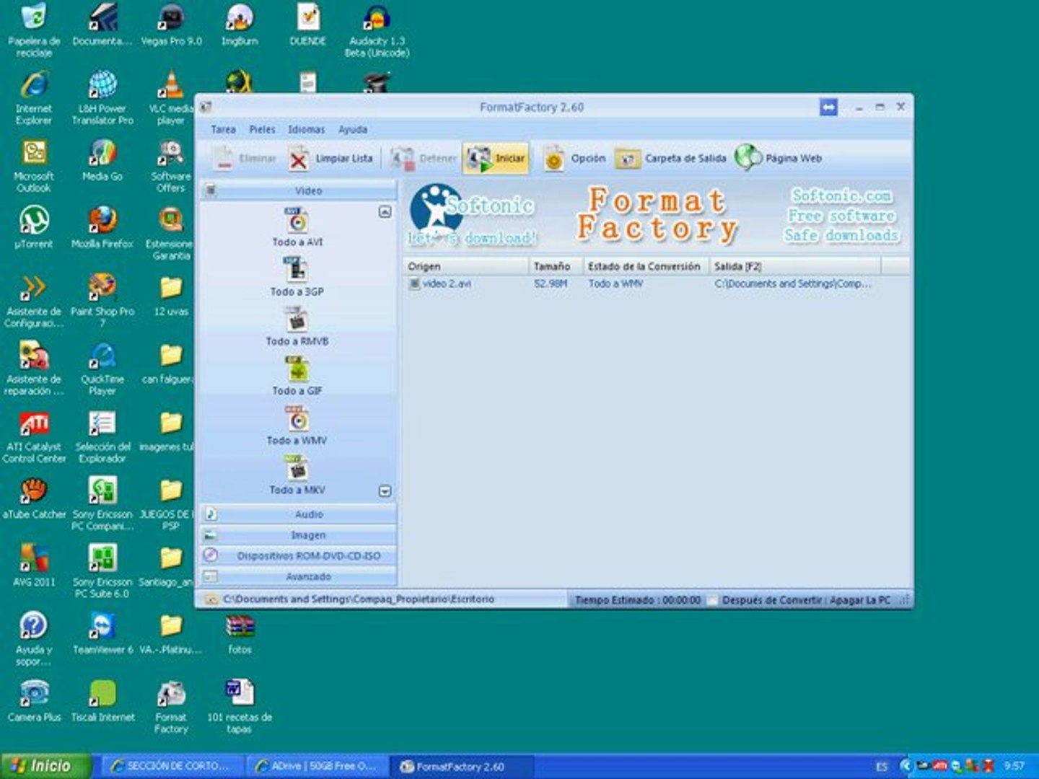Open QuickTime Player desktop icon
The image size is (1039, 779).
click(102, 368)
